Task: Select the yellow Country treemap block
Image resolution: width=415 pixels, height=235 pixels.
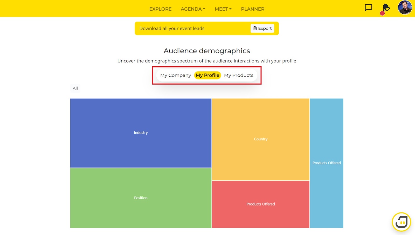Action: coord(261,139)
